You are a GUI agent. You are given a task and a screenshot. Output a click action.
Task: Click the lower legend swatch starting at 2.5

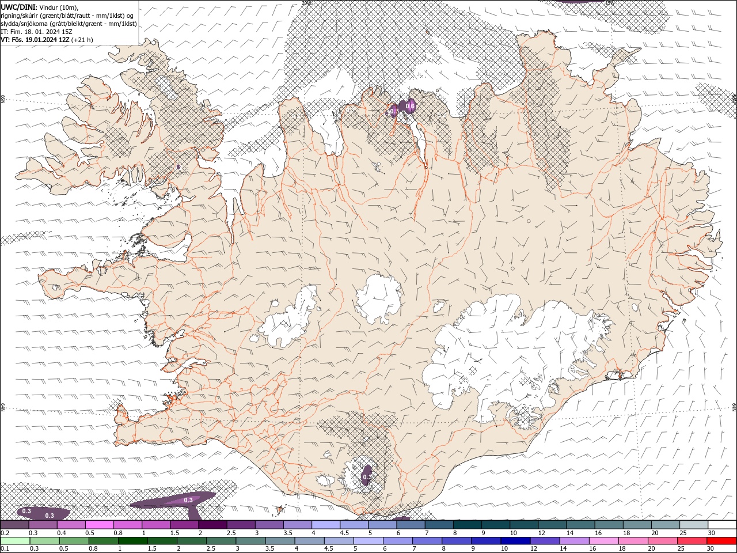pyautogui.click(x=221, y=541)
